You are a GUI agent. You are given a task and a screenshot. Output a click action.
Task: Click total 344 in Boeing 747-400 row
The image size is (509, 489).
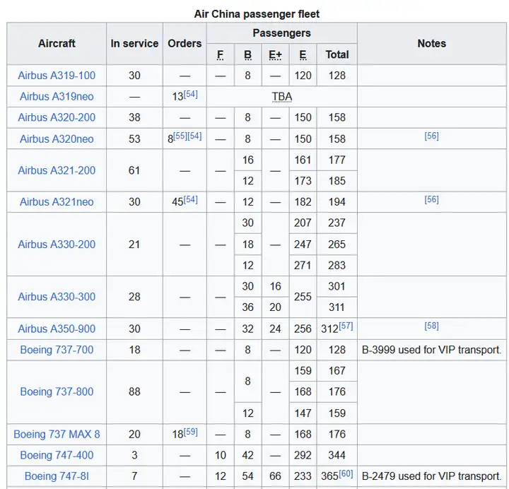(x=337, y=455)
